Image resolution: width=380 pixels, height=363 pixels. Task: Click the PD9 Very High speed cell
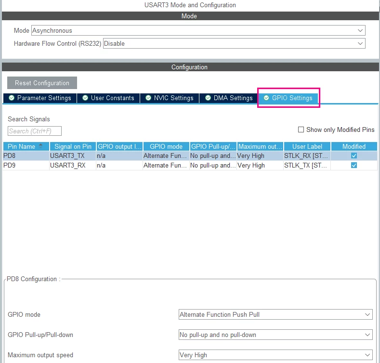pos(260,165)
